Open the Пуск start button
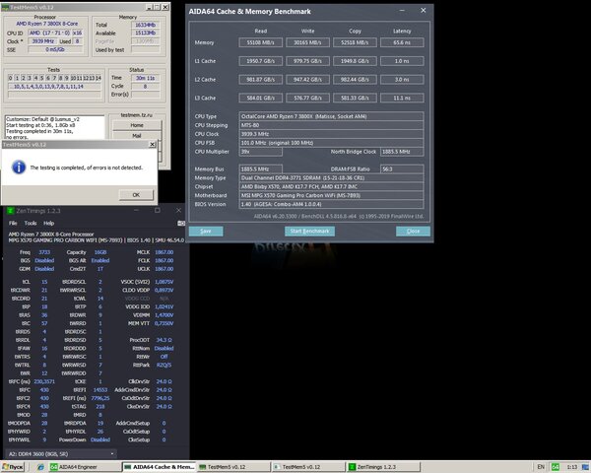Image resolution: width=591 pixels, height=473 pixels. [x=13, y=467]
